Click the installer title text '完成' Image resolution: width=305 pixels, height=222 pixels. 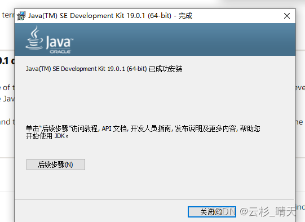[x=185, y=16]
